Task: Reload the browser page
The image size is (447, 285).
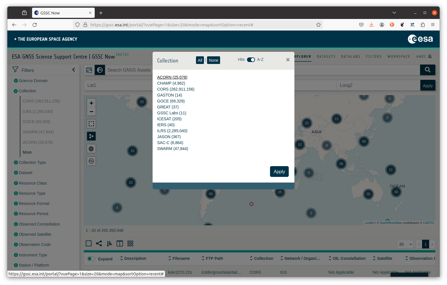Action: click(35, 25)
